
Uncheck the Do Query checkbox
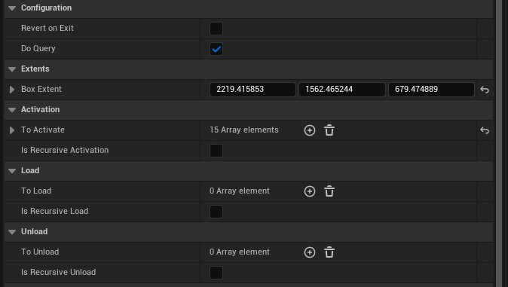[x=216, y=49]
